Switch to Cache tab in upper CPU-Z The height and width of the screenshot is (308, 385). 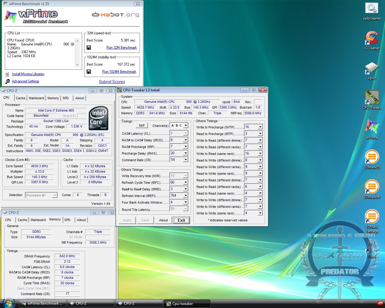(x=20, y=98)
